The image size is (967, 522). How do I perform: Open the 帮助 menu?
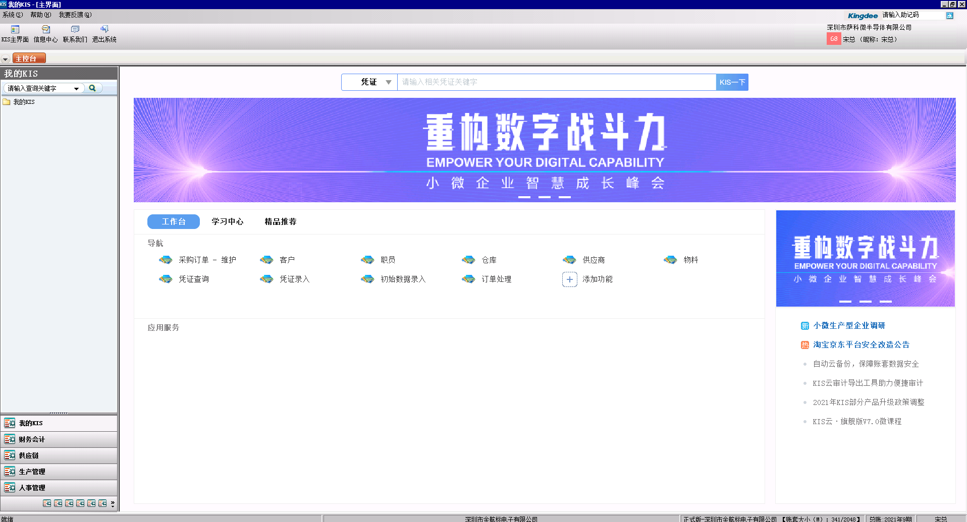[40, 15]
